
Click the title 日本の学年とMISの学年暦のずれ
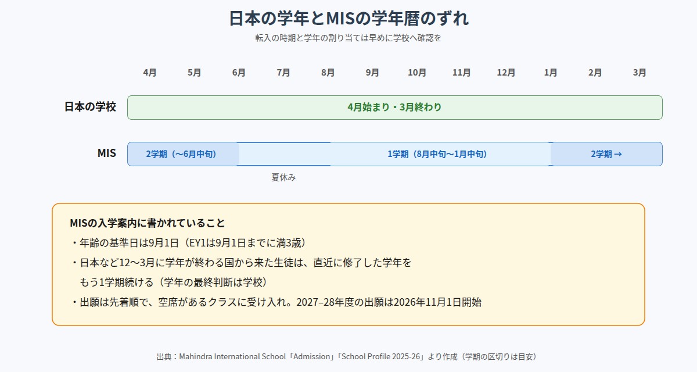348,19
